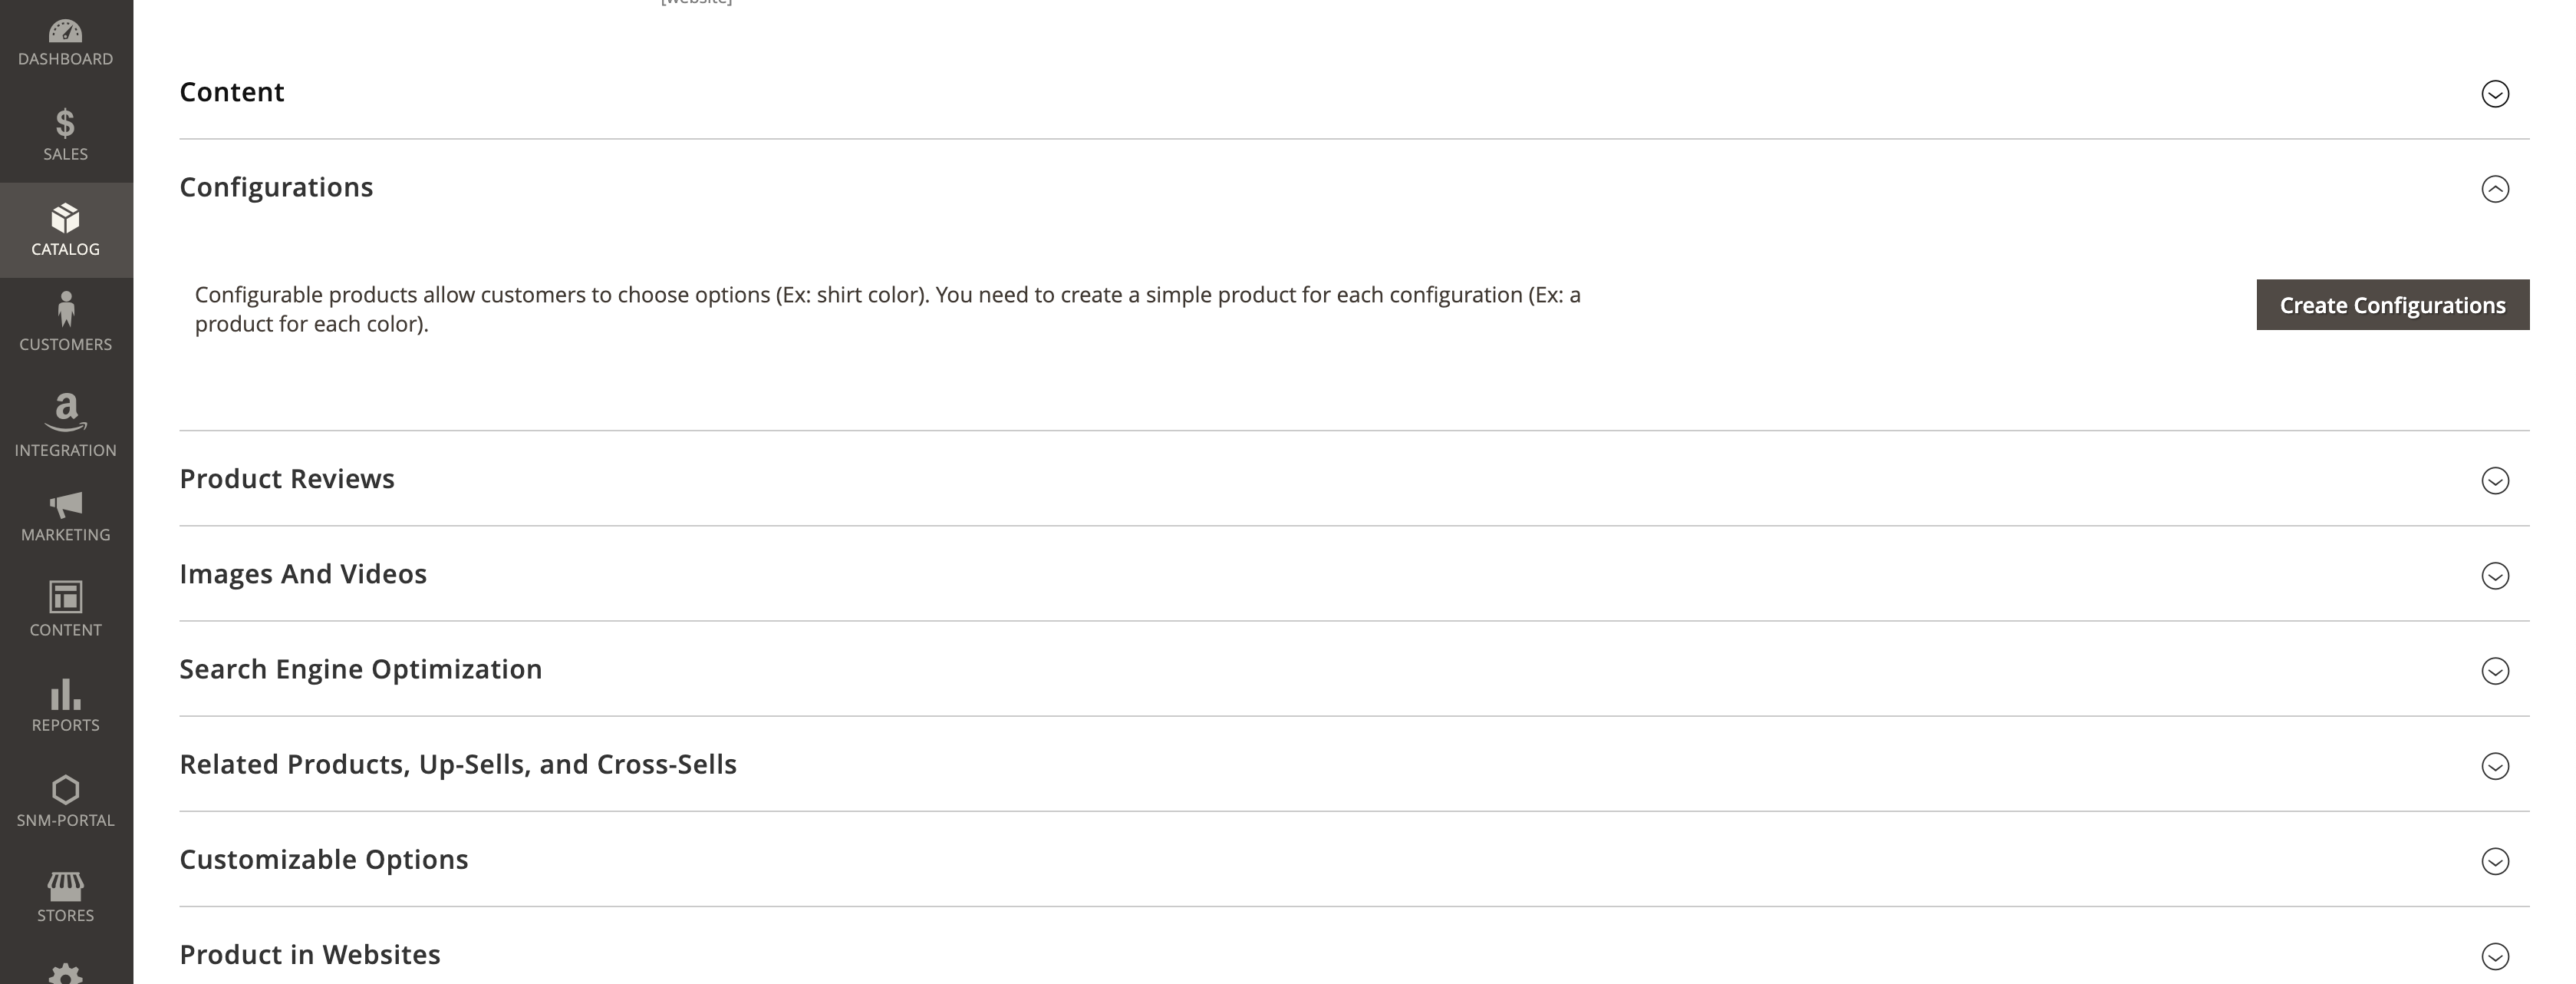This screenshot has height=984, width=2576.
Task: Click the SNM-Portal hexagon icon
Action: tap(65, 791)
